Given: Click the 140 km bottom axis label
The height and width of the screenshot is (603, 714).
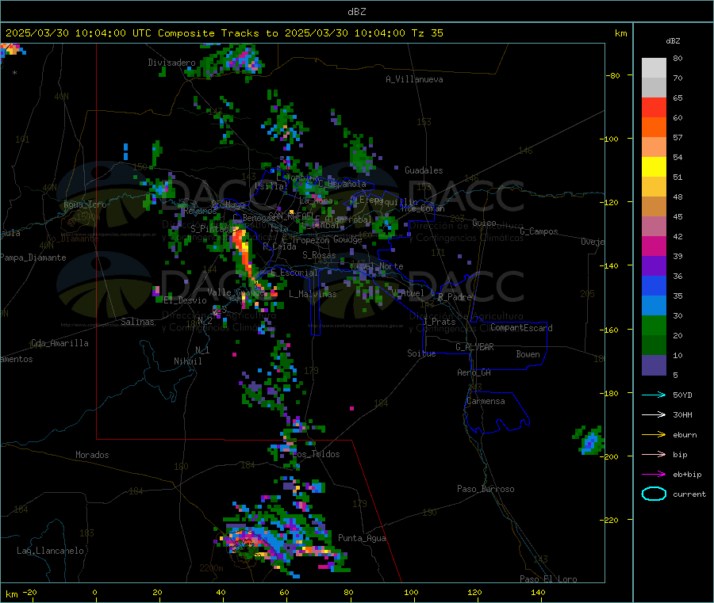Looking at the screenshot, I should (x=538, y=592).
